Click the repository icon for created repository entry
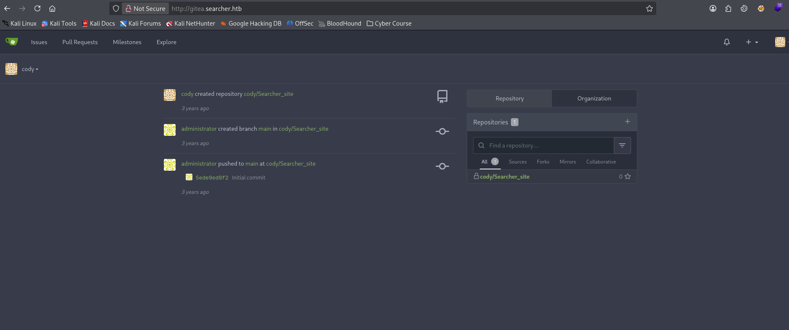The image size is (789, 330). click(x=442, y=97)
